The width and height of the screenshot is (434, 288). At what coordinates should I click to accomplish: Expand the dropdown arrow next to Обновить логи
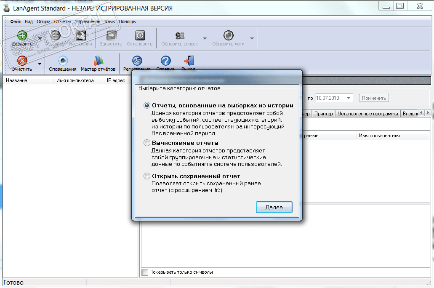click(252, 38)
